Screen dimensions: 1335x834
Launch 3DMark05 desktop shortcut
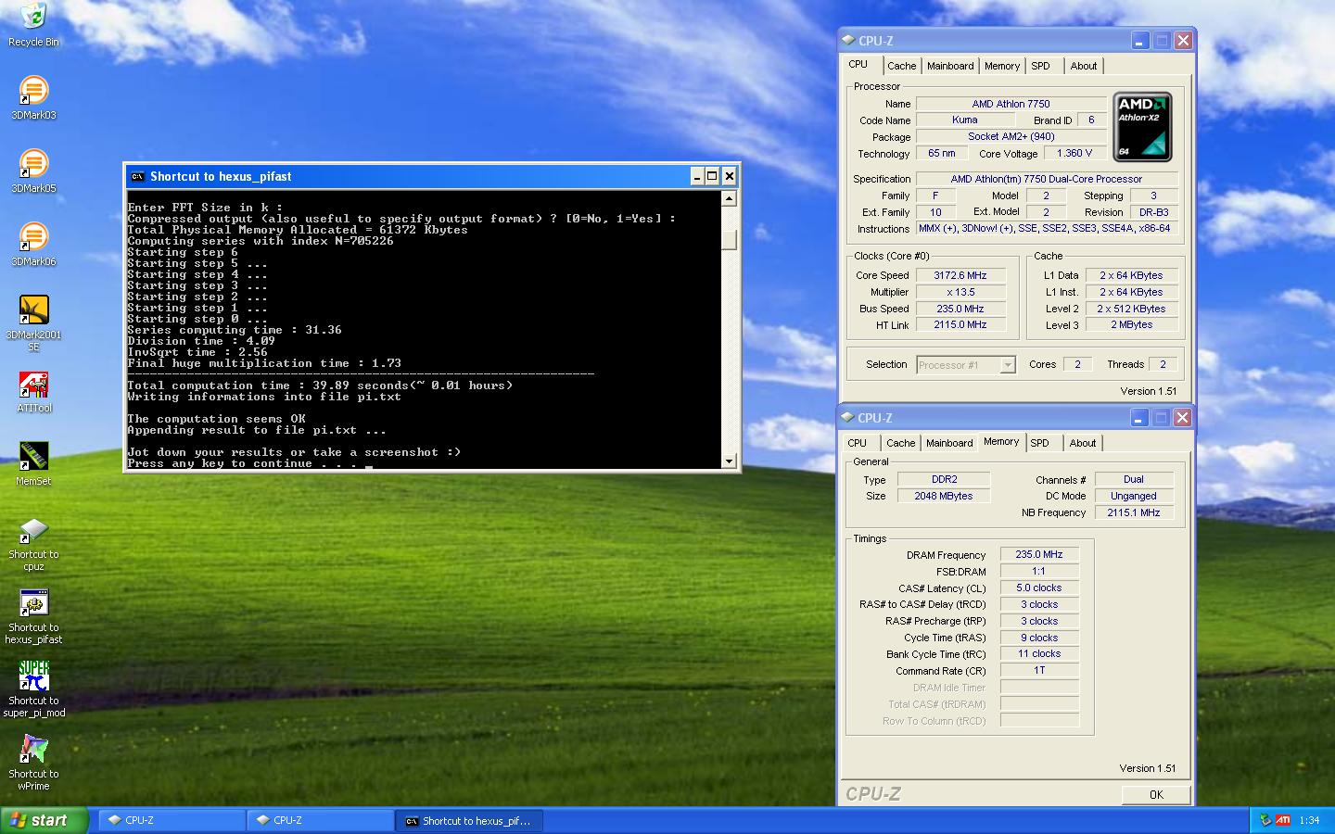pyautogui.click(x=33, y=171)
